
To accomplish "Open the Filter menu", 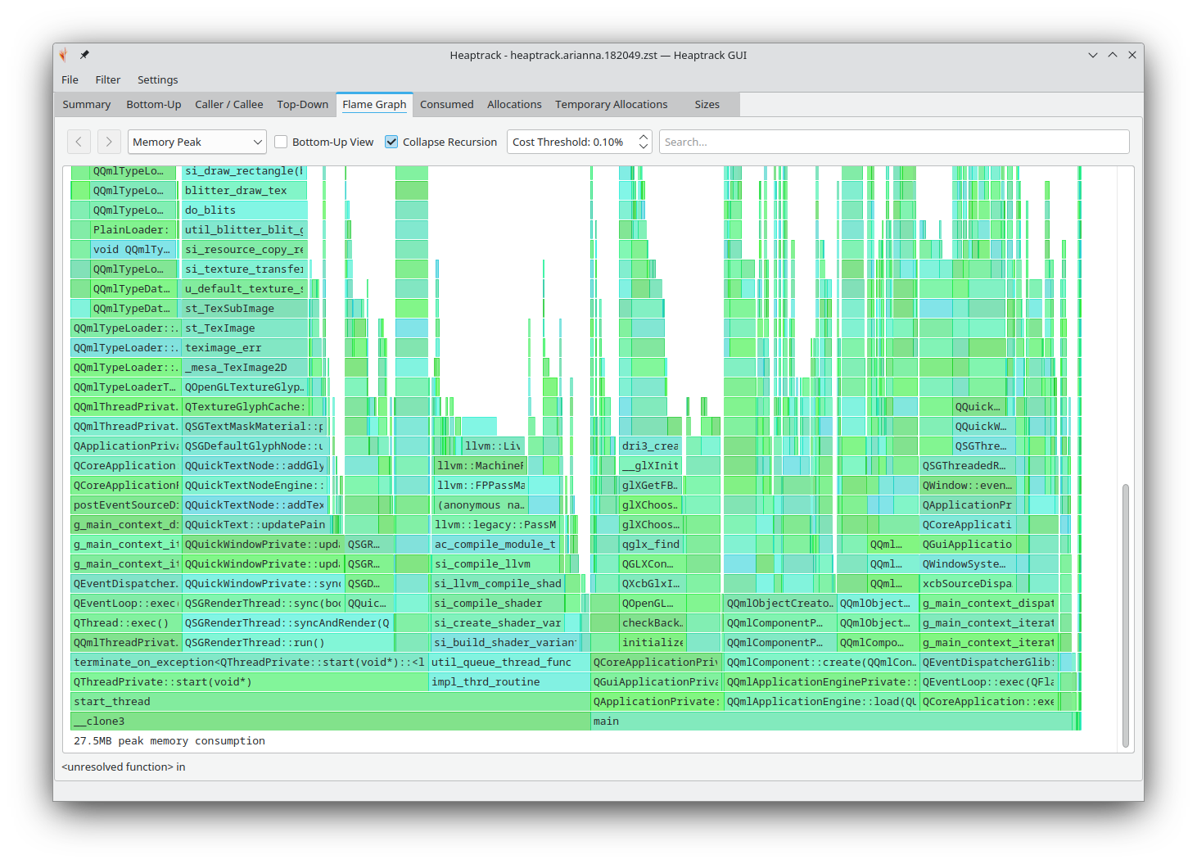I will point(107,79).
